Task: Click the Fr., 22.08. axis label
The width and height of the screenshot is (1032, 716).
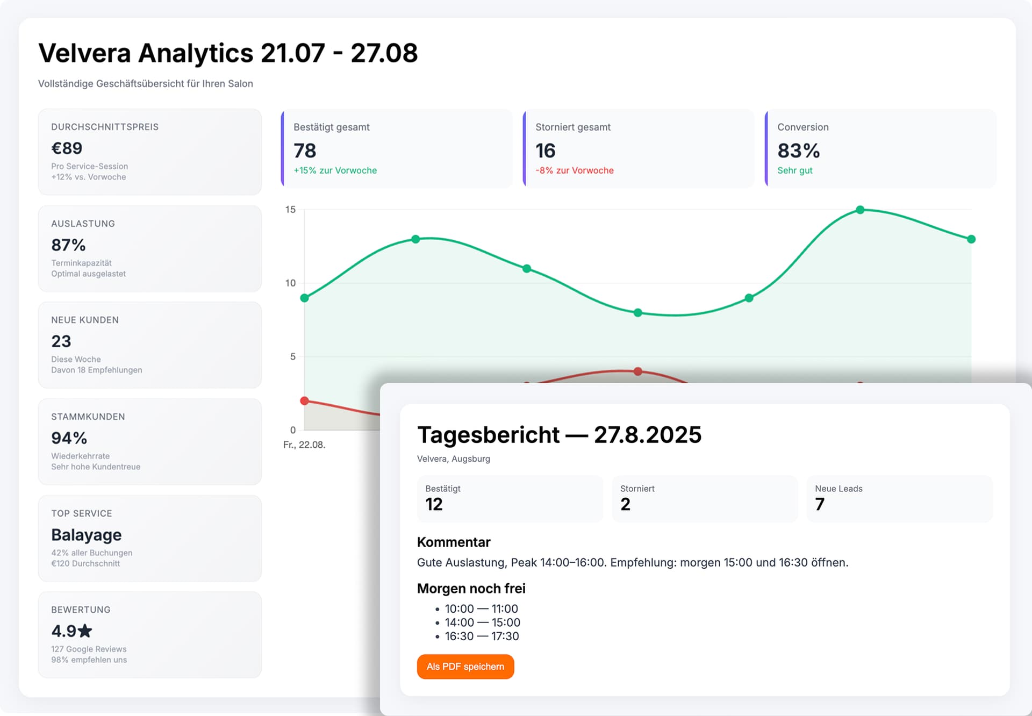Action: click(304, 445)
